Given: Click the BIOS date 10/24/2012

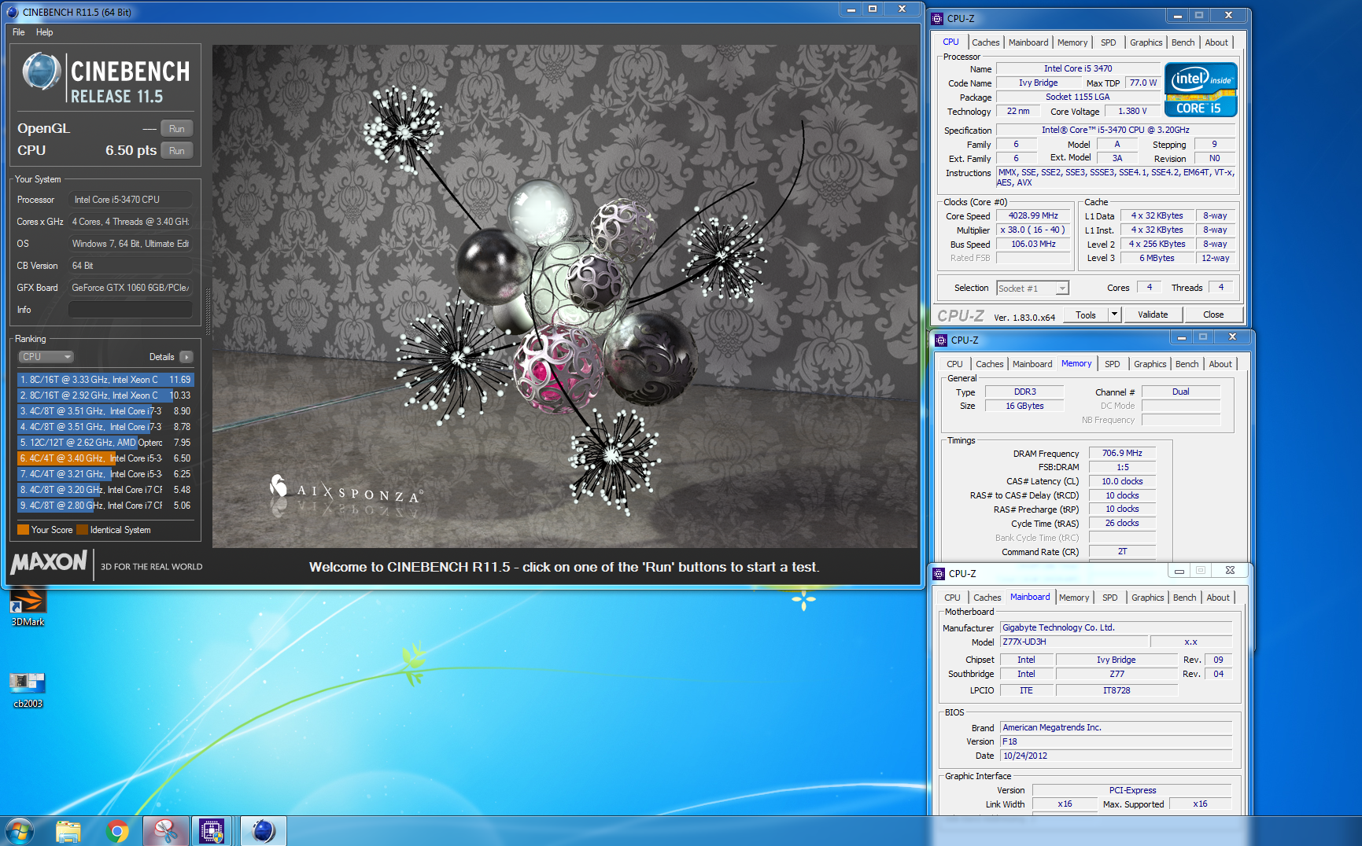Looking at the screenshot, I should pos(1116,756).
